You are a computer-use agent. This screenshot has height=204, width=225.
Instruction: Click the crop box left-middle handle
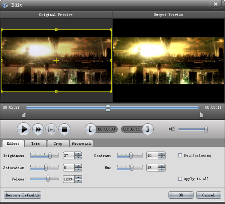2,60
